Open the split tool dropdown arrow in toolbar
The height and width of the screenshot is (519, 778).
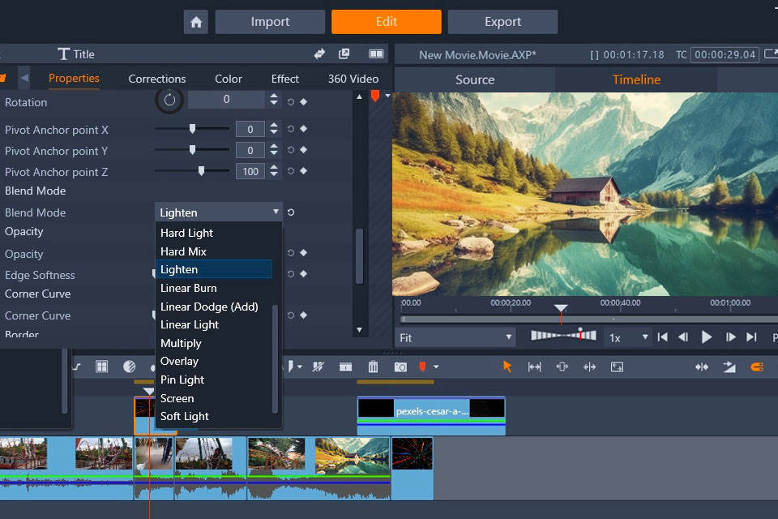300,367
